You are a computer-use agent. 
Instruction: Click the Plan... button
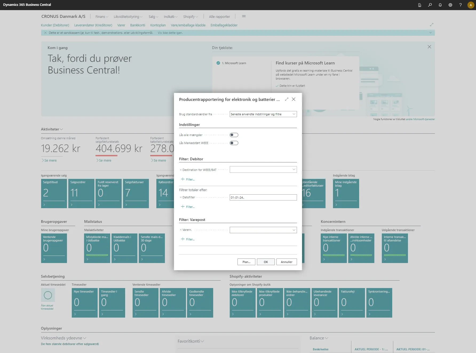tap(246, 262)
